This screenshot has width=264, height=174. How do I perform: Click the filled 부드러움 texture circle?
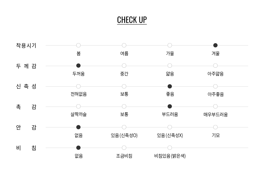(170, 106)
